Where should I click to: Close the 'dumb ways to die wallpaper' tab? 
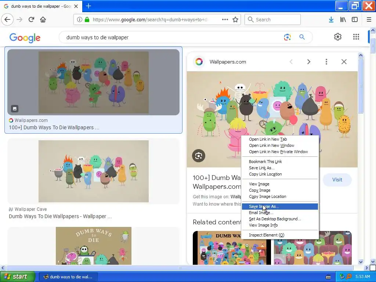click(x=76, y=6)
